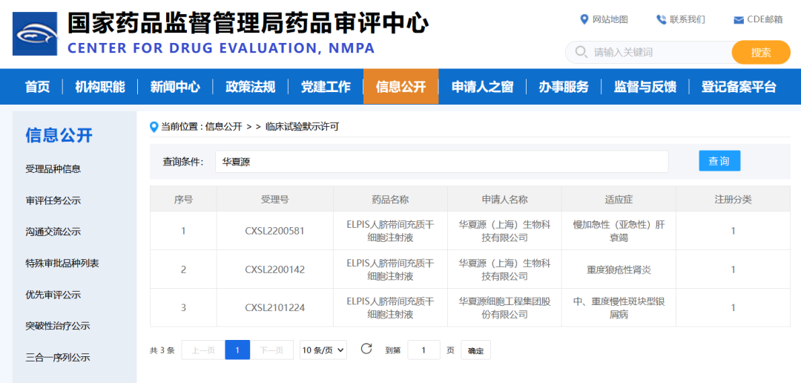The height and width of the screenshot is (383, 801).
Task: Click the refresh icon in pagination
Action: tap(366, 350)
